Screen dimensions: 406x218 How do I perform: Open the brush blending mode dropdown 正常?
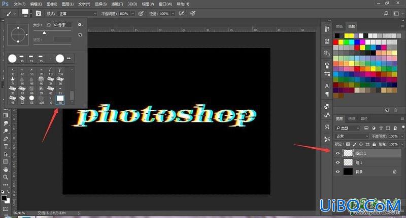coord(78,14)
